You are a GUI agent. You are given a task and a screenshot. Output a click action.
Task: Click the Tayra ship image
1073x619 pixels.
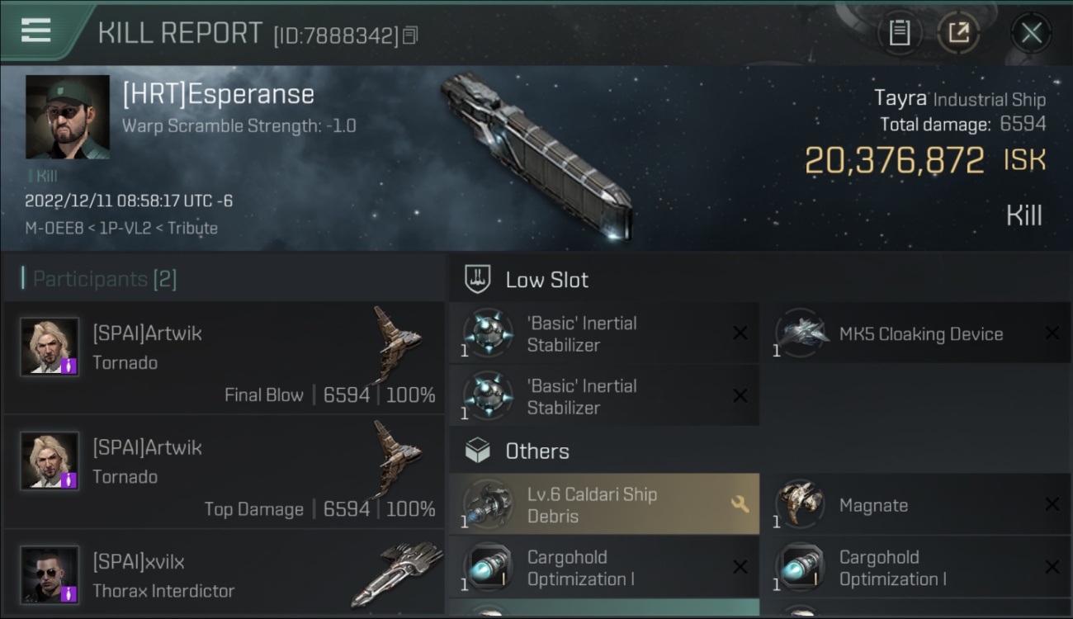point(536,155)
